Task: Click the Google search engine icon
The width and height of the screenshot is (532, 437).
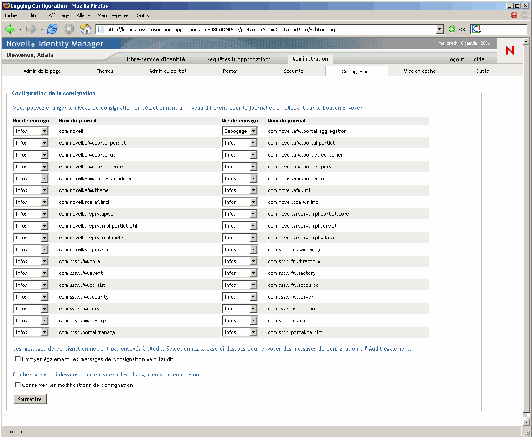Action: click(x=476, y=30)
